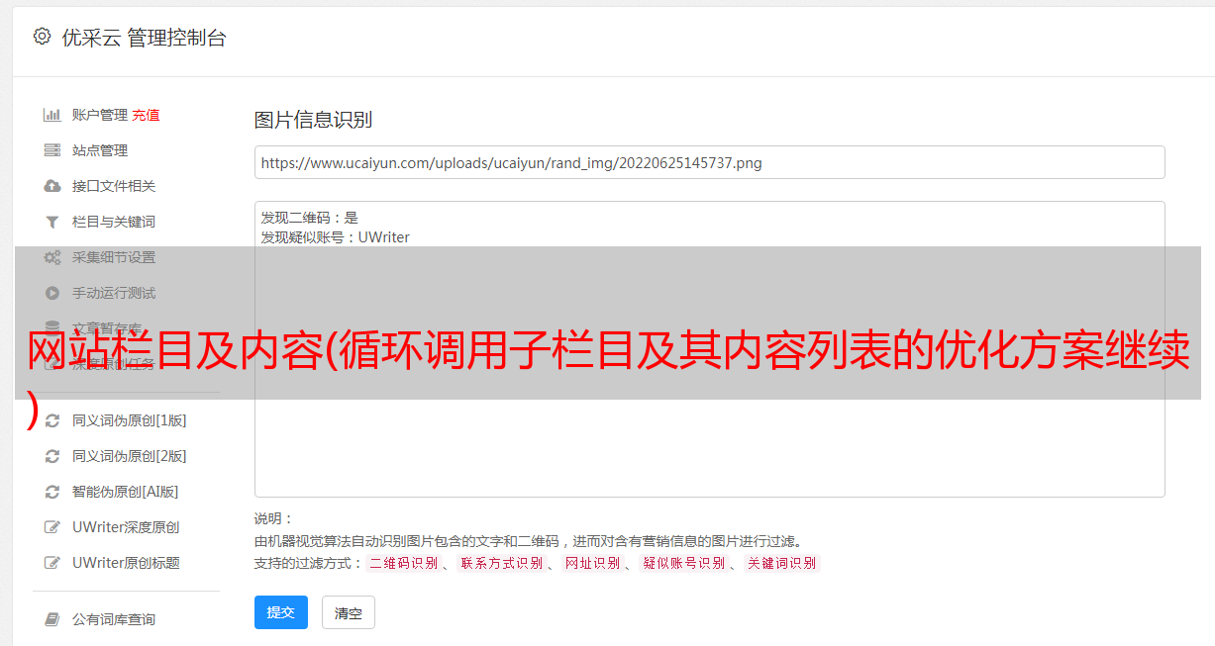Click the 说明： label
1215x646 pixels.
coord(273,518)
